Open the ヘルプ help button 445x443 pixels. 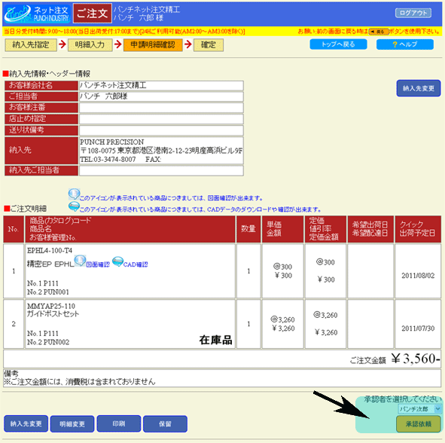point(405,44)
